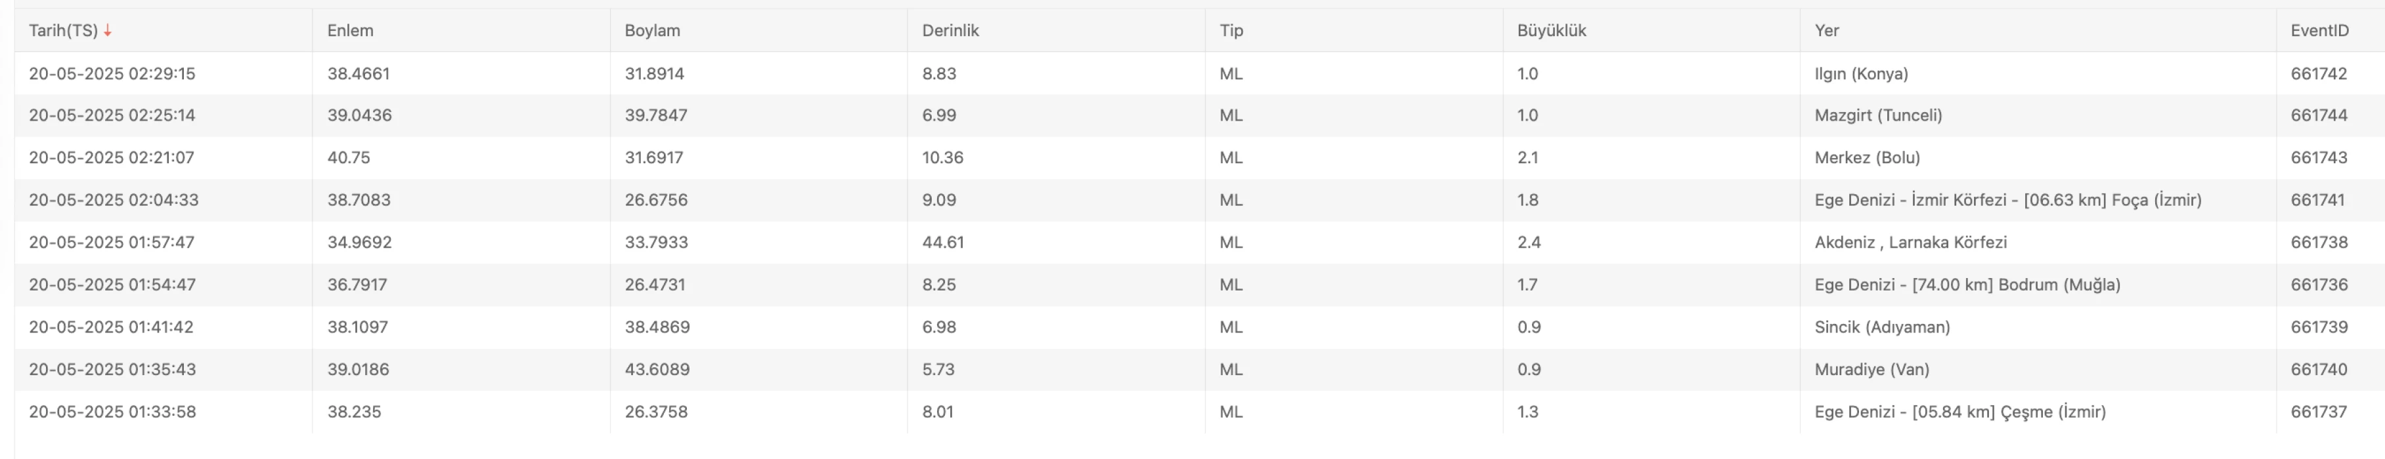Screen dimensions: 2385x459
Task: Select the Muradiye (Van) row
Action: [x=1199, y=369]
